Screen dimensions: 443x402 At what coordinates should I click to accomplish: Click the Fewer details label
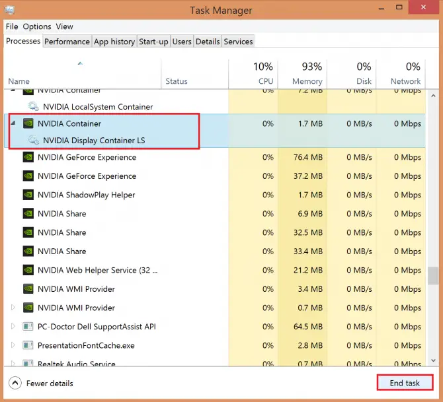[50, 384]
